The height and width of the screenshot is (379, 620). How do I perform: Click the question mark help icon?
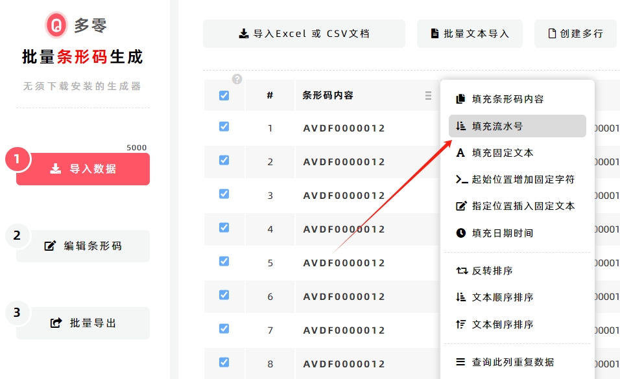click(237, 79)
